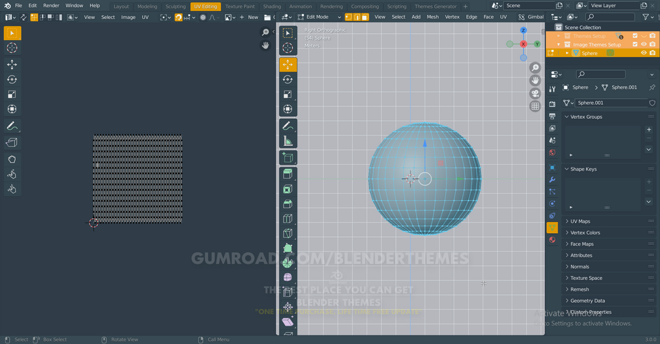
Task: Select the Loop Cut tool
Action: [x=288, y=219]
